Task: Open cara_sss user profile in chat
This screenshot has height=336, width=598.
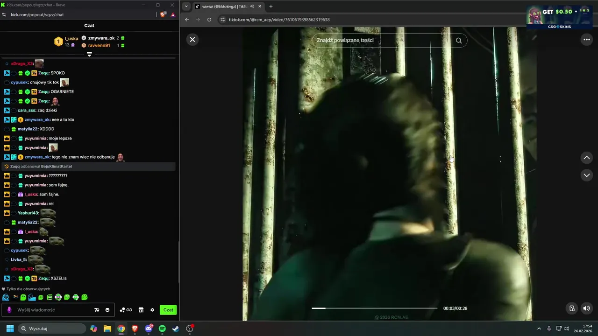Action: (x=27, y=110)
